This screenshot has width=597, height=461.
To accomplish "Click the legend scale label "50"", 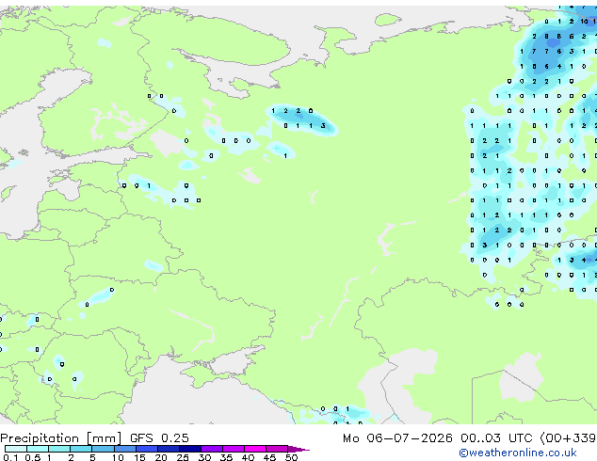I will click(292, 457).
